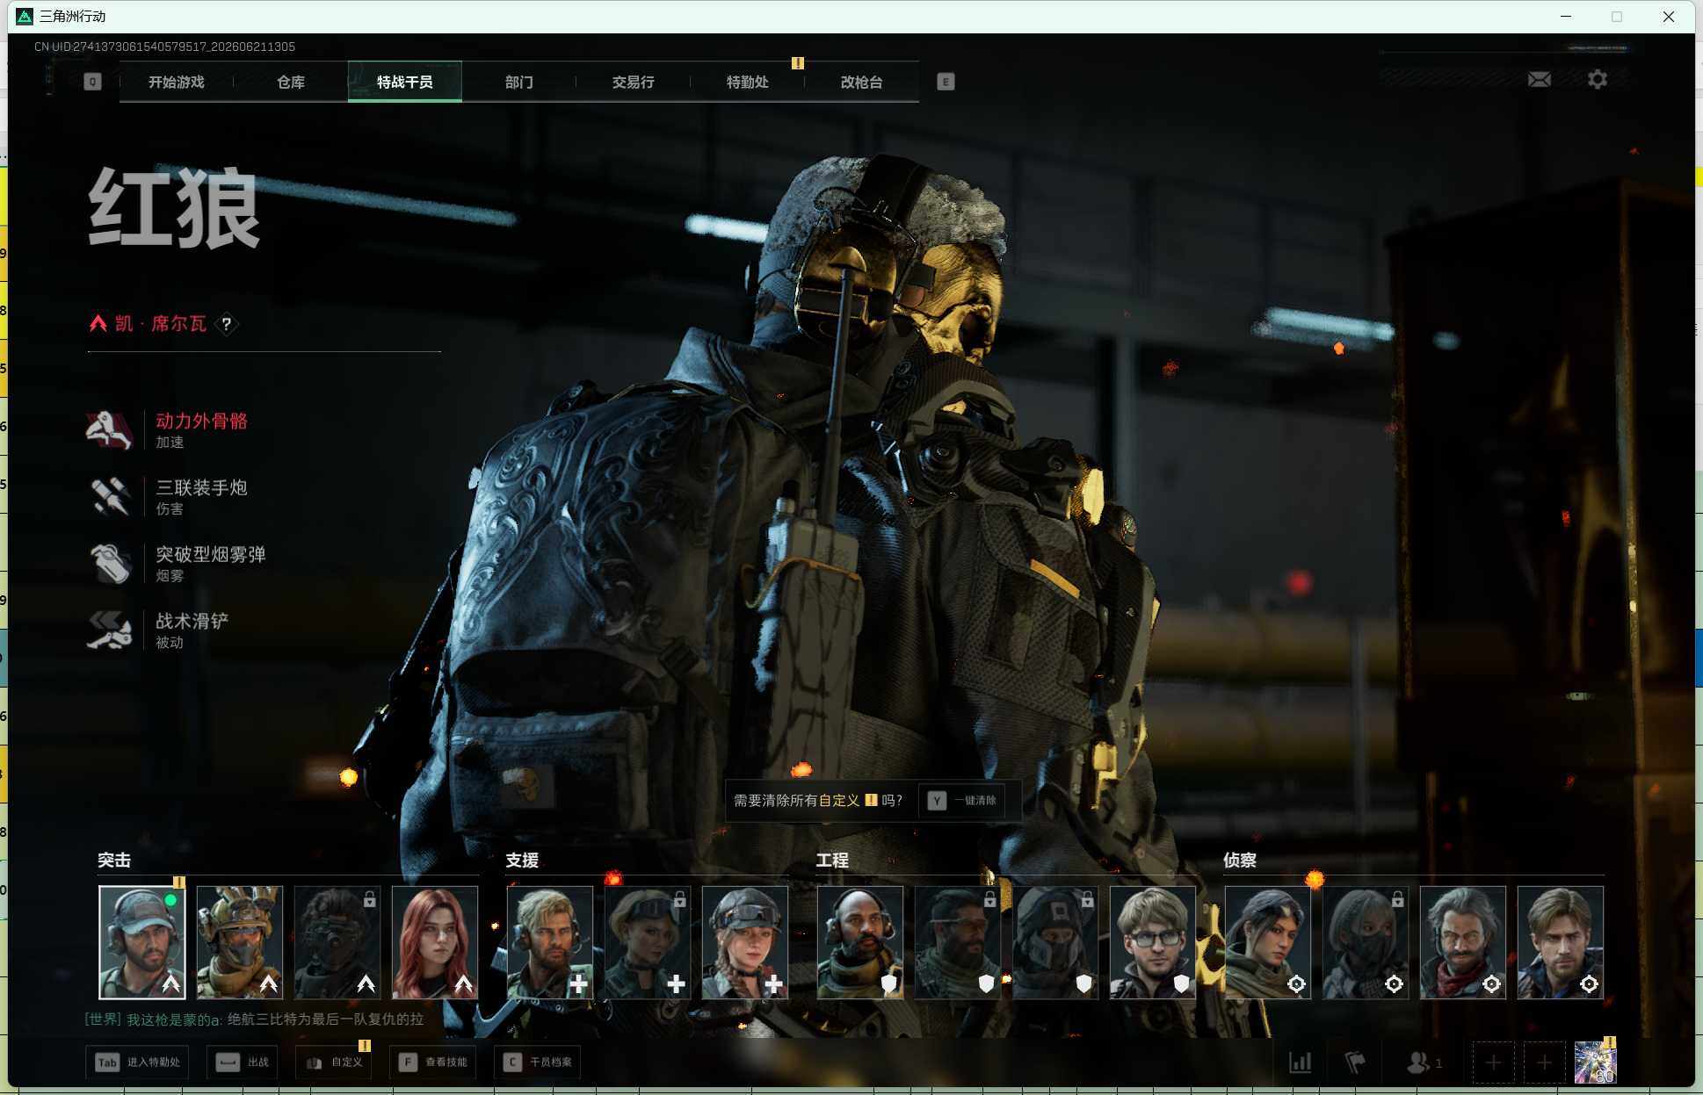Select the braided-hair helmeted 支援 operator
1703x1095 pixels.
745,942
